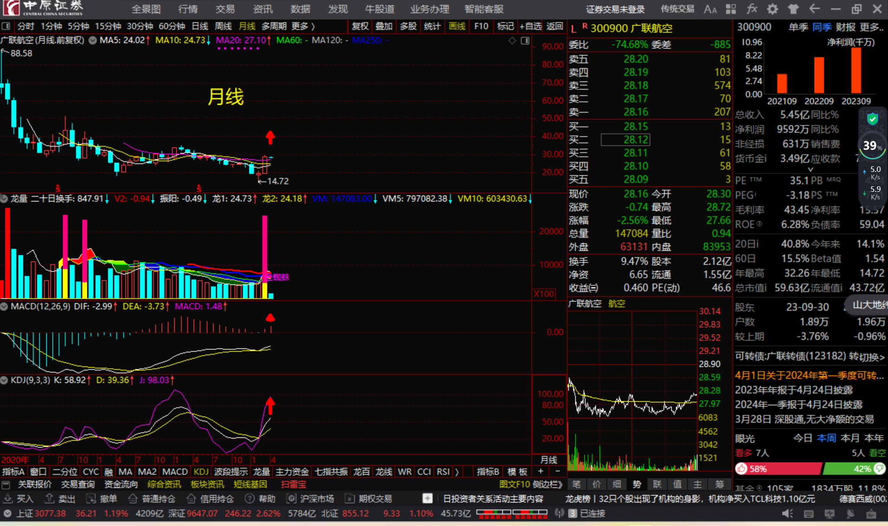
Task: Click the green 42% bearish sentiment bar
Action: (854, 469)
